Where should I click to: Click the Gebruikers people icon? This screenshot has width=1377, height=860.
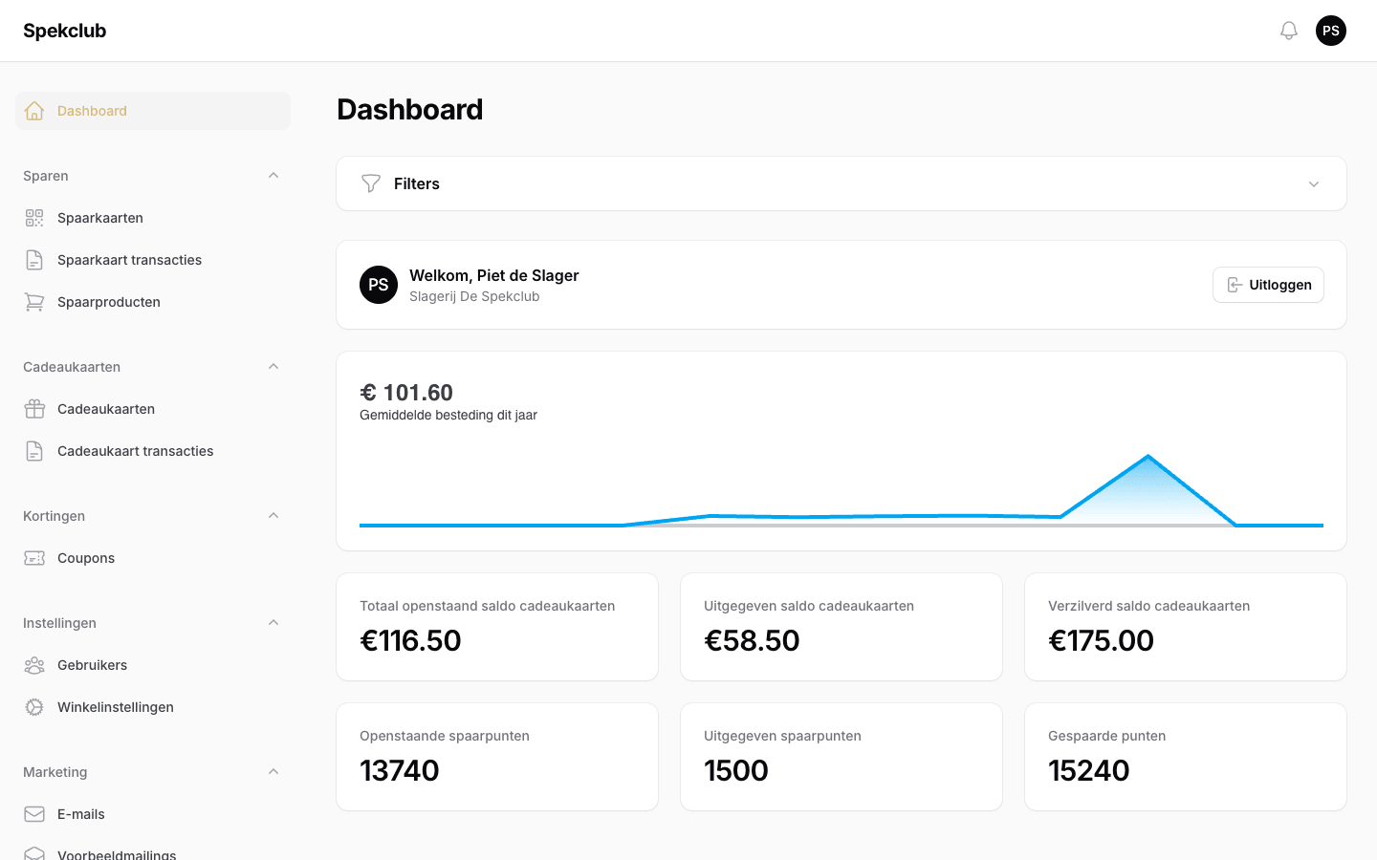[x=34, y=665]
